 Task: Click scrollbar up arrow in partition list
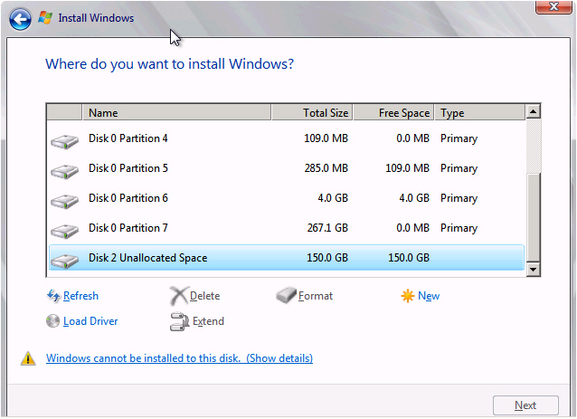534,111
